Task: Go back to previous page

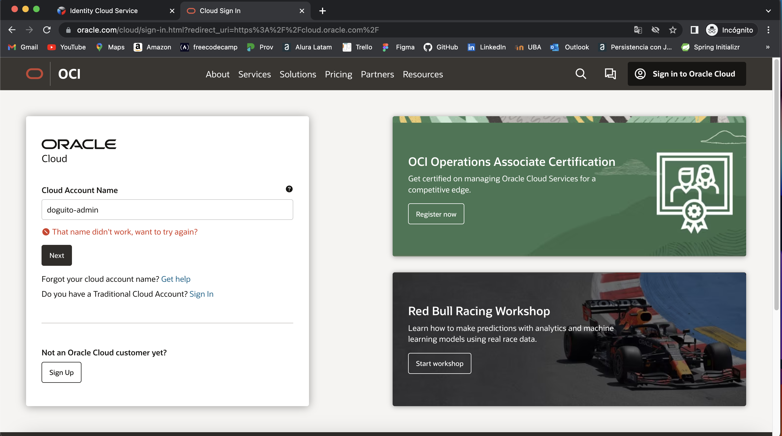Action: (12, 30)
